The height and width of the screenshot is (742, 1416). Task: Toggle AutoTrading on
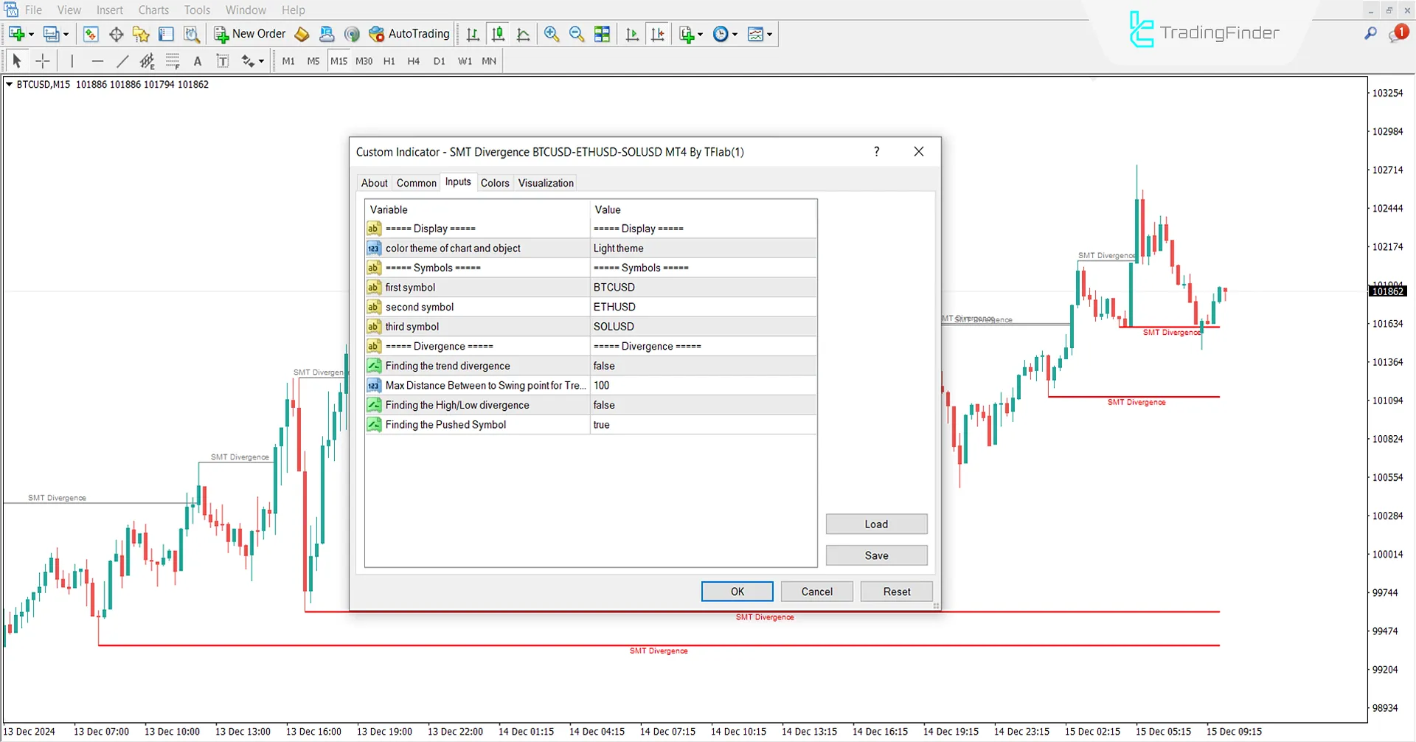tap(409, 34)
